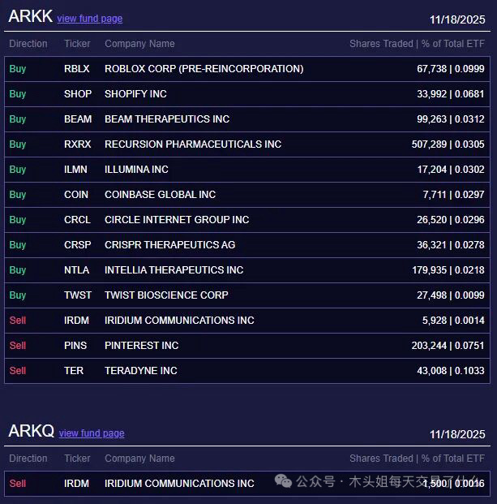
Task: Select ILMN ticker cell
Action: [75, 170]
